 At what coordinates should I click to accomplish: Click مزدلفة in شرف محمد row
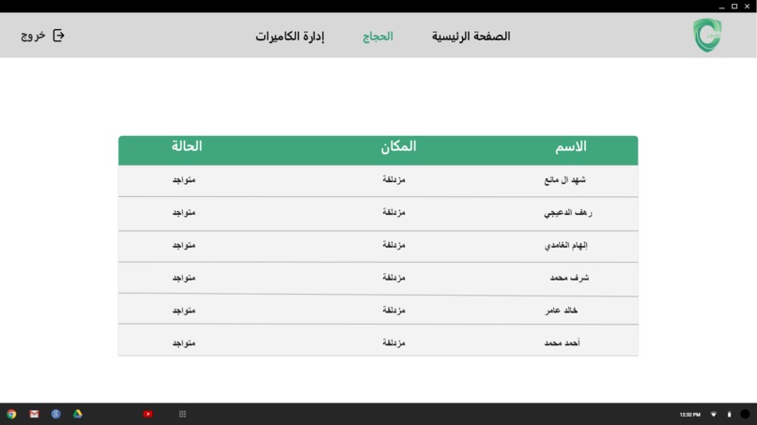[394, 278]
